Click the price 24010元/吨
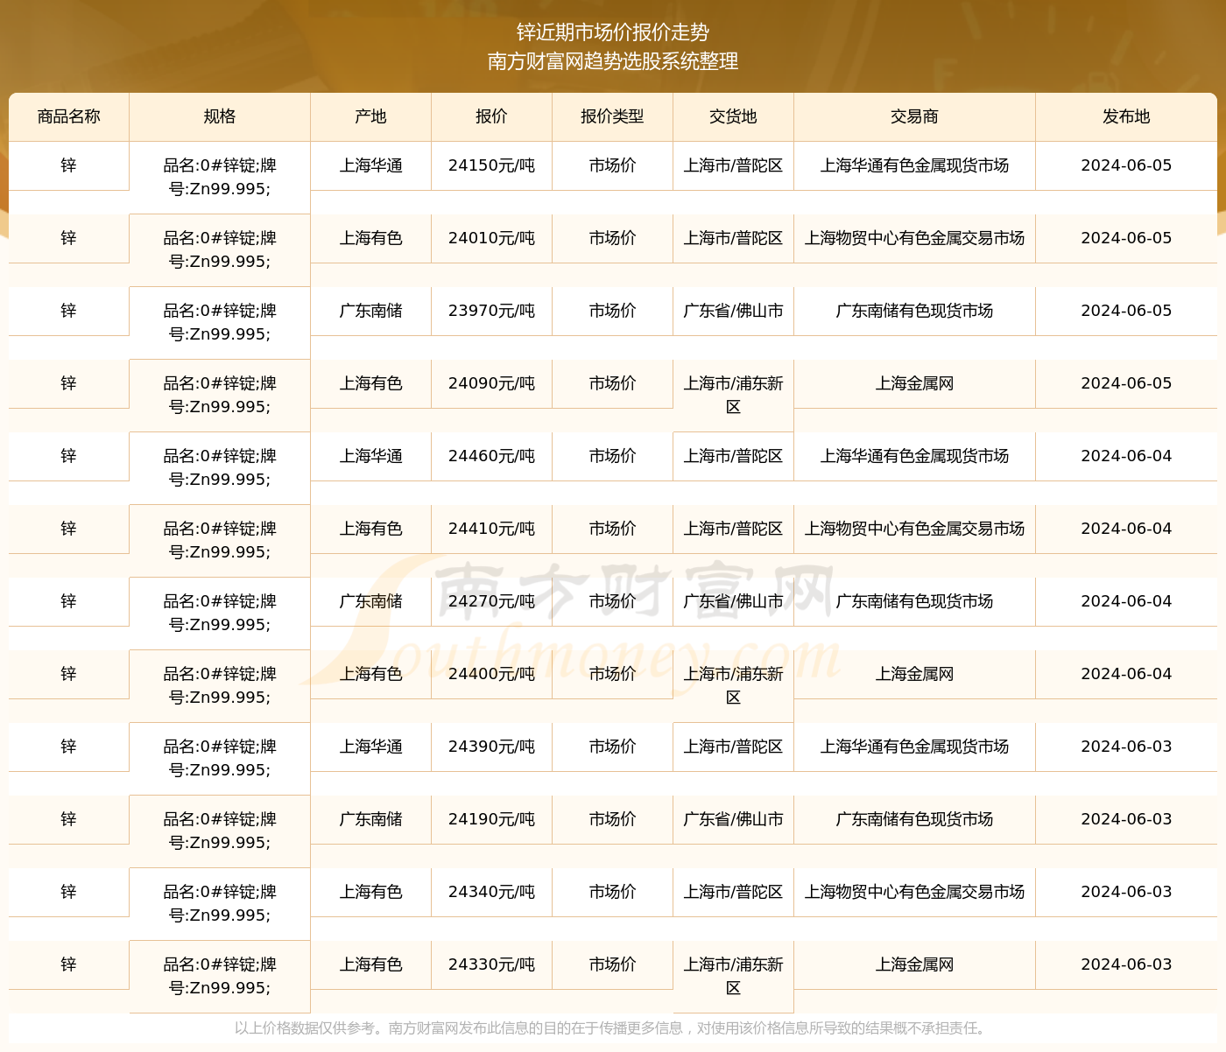 [x=491, y=238]
